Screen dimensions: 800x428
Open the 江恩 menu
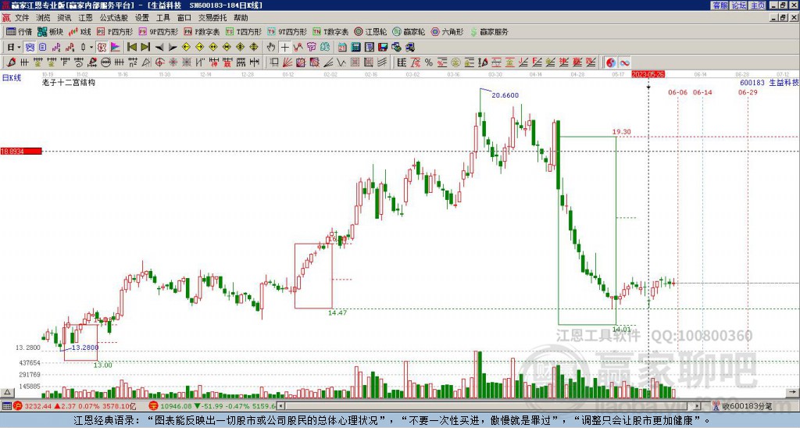pos(85,18)
